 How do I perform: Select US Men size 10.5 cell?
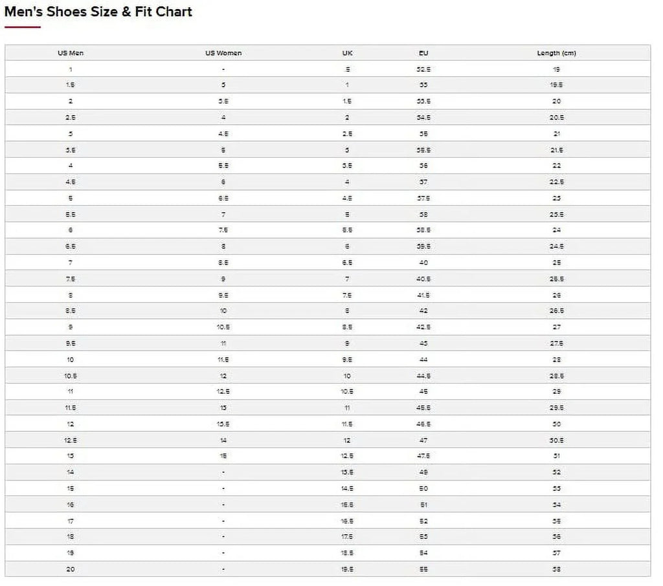pos(71,376)
